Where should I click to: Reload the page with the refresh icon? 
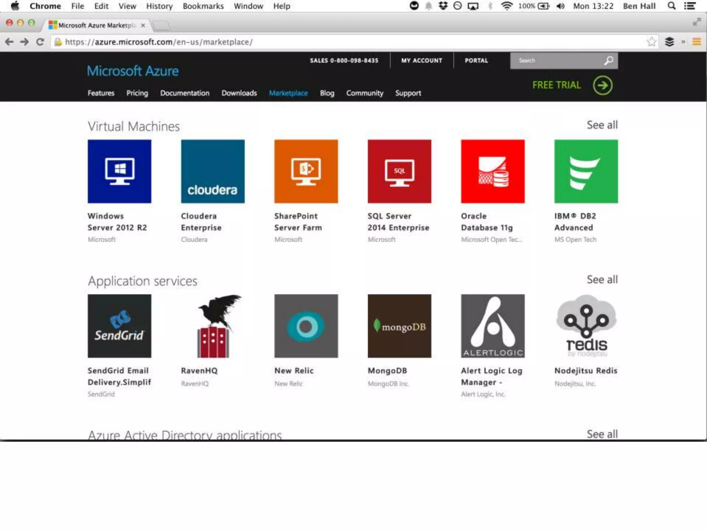(x=40, y=42)
